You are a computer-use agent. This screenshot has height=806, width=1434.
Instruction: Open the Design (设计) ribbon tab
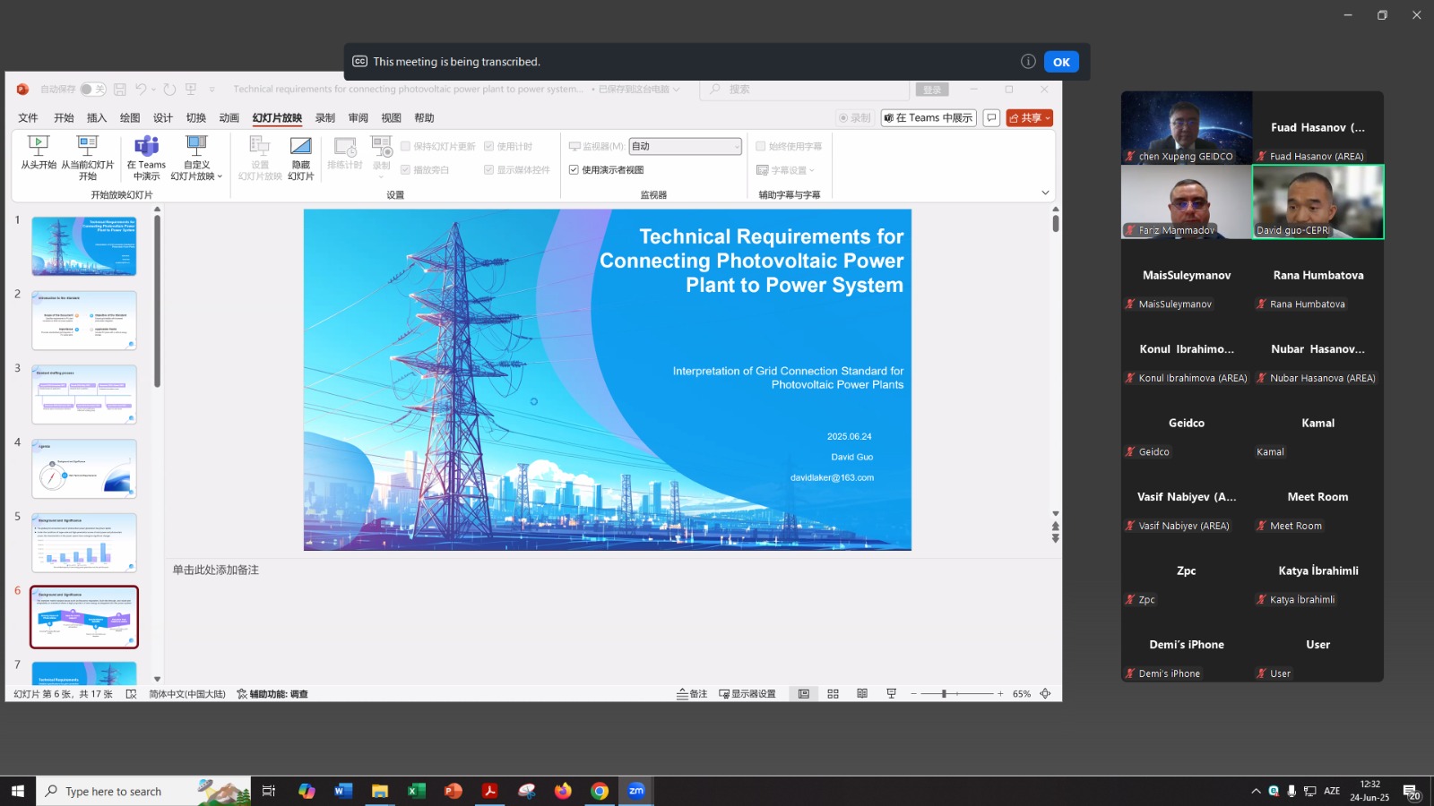click(162, 118)
